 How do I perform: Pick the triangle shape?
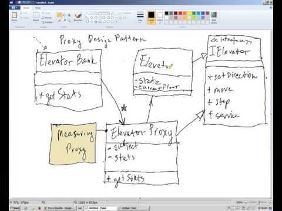coord(112,13)
